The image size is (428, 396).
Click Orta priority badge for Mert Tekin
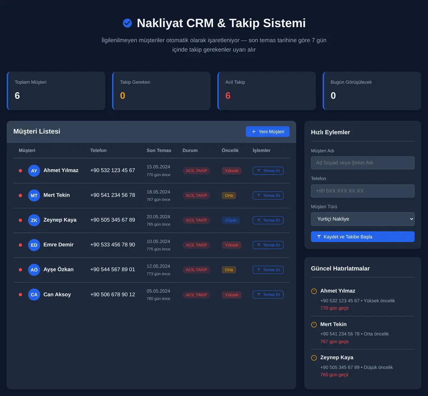229,195
